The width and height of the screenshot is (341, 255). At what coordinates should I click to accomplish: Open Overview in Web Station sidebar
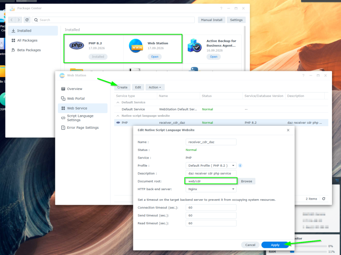click(x=83, y=89)
